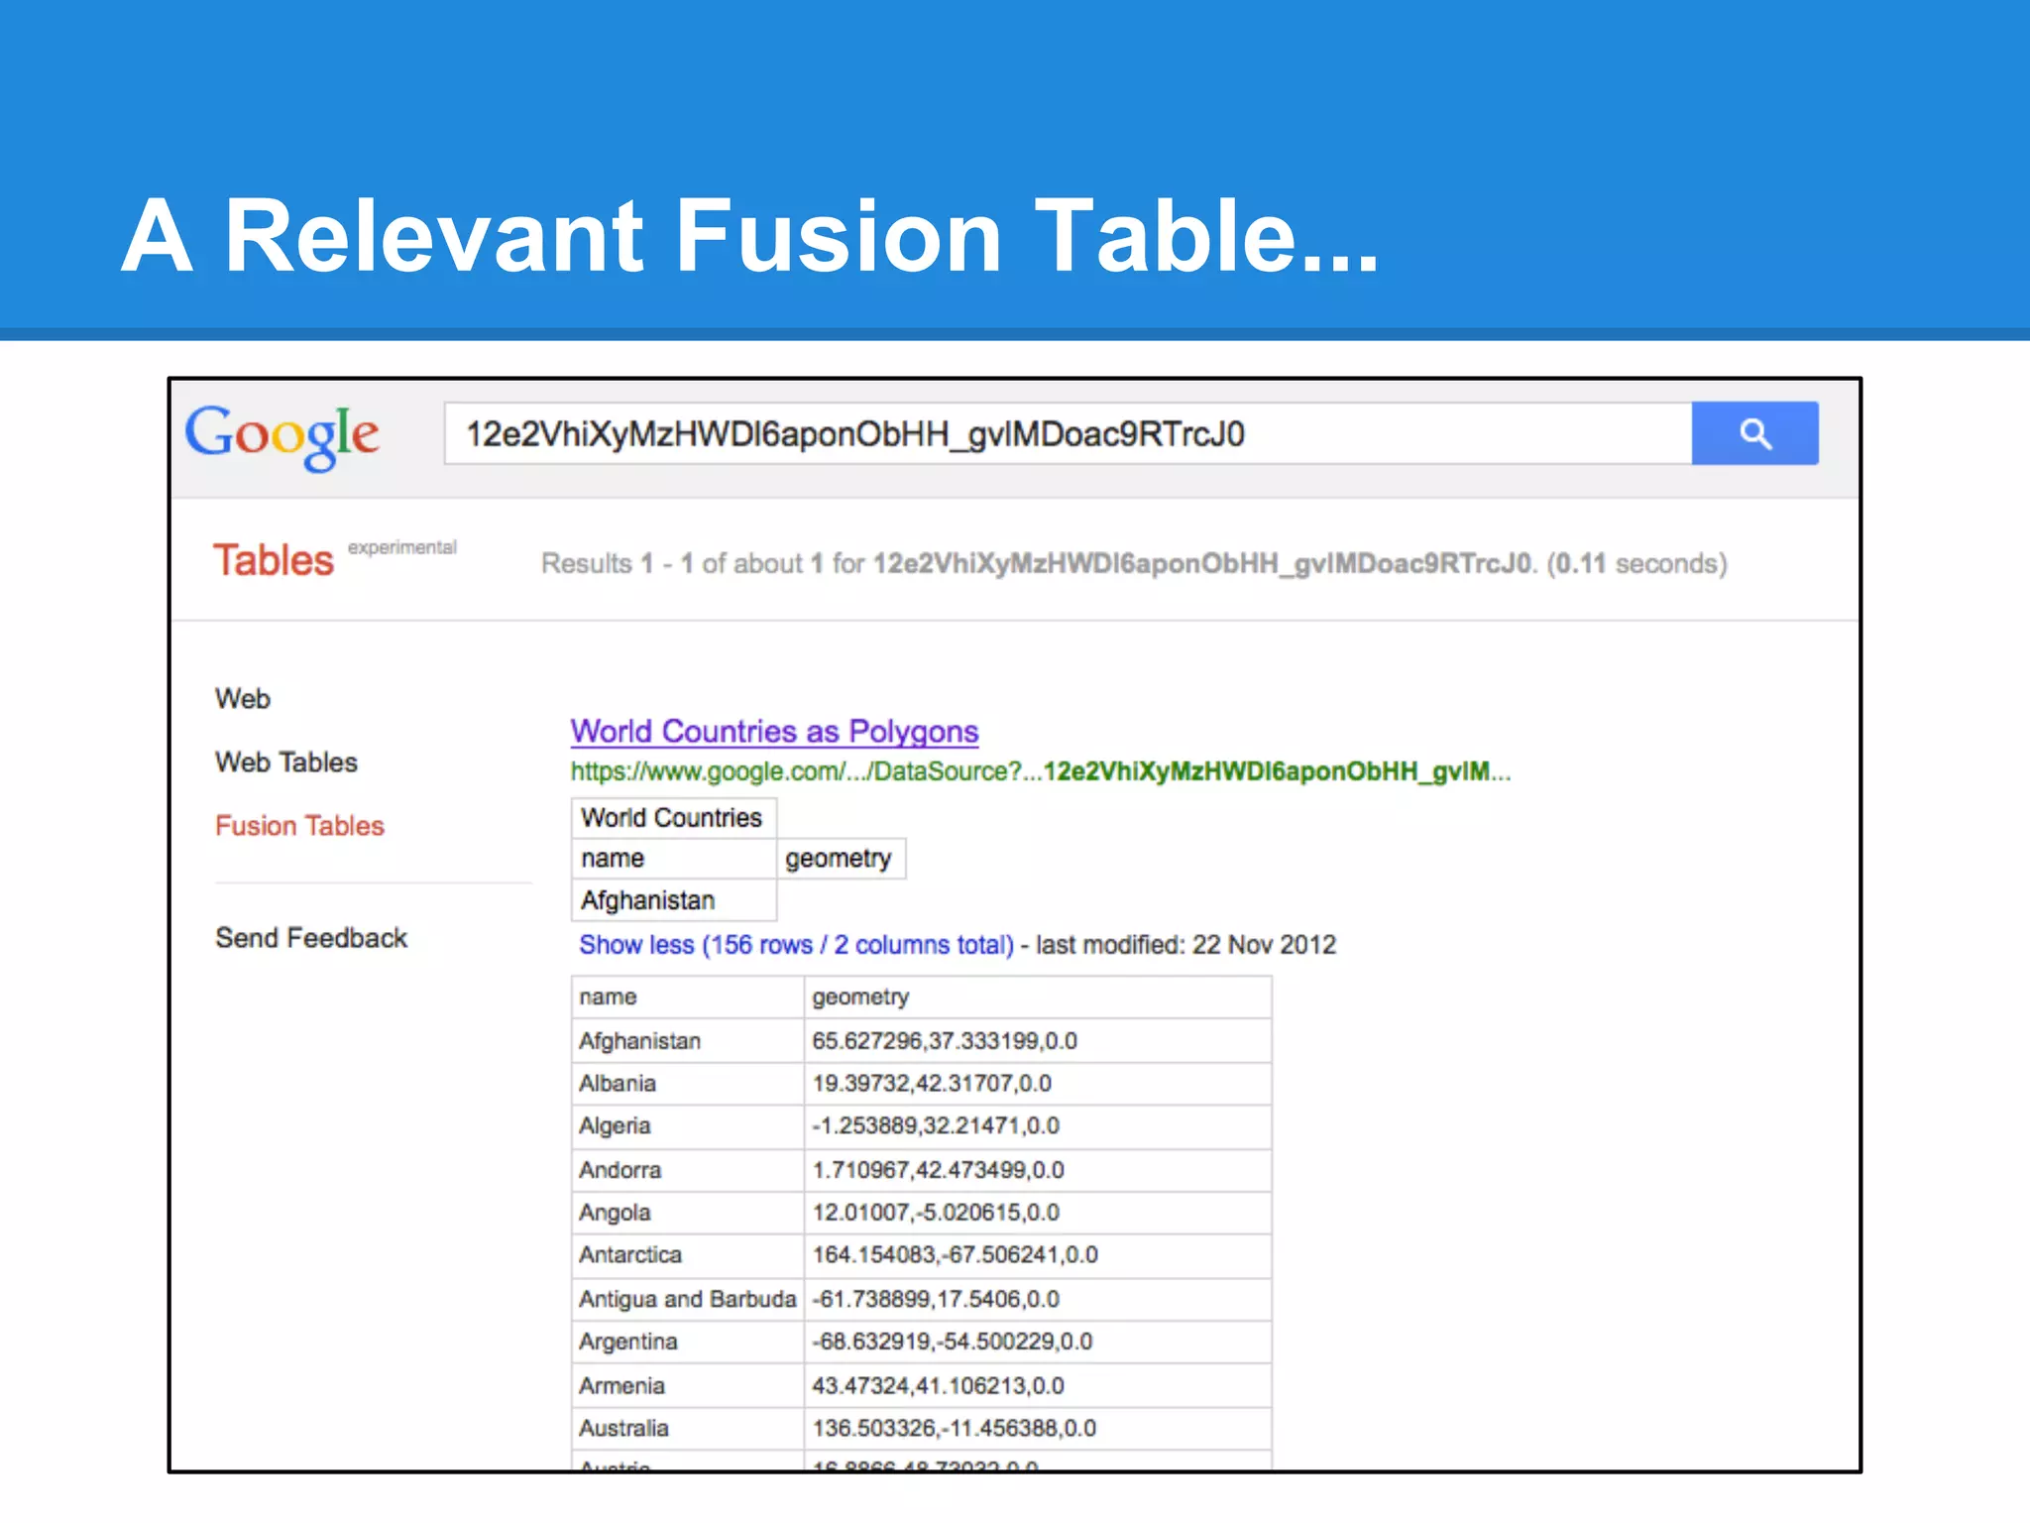
Task: Click 'Afghanistan' in preview snippet
Action: click(673, 900)
